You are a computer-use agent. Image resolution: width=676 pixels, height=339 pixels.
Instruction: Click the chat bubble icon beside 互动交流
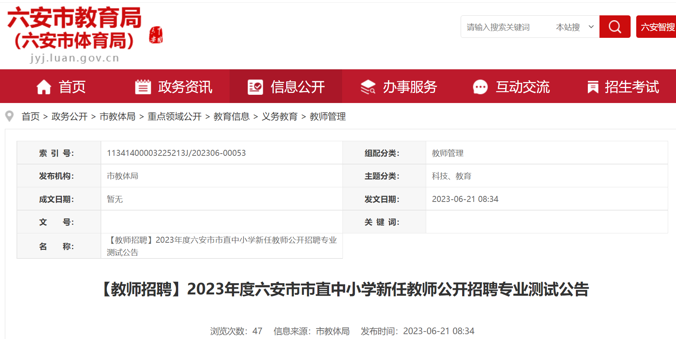click(480, 87)
